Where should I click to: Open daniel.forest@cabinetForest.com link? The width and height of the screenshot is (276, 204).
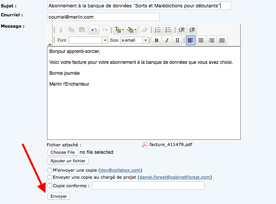[x=175, y=177]
